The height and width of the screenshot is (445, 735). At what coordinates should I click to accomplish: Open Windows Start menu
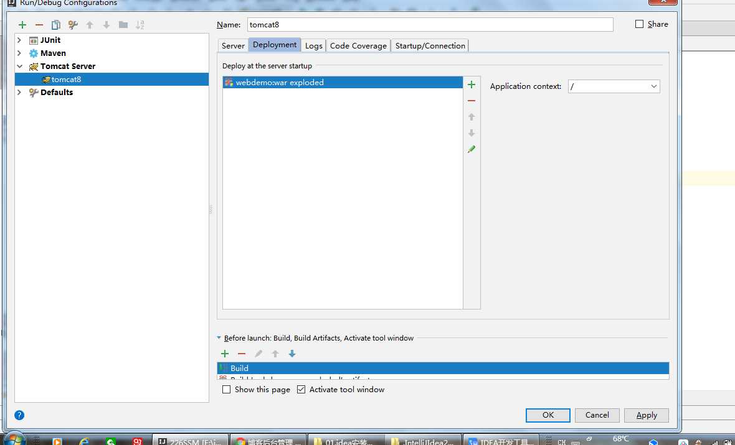(14, 438)
